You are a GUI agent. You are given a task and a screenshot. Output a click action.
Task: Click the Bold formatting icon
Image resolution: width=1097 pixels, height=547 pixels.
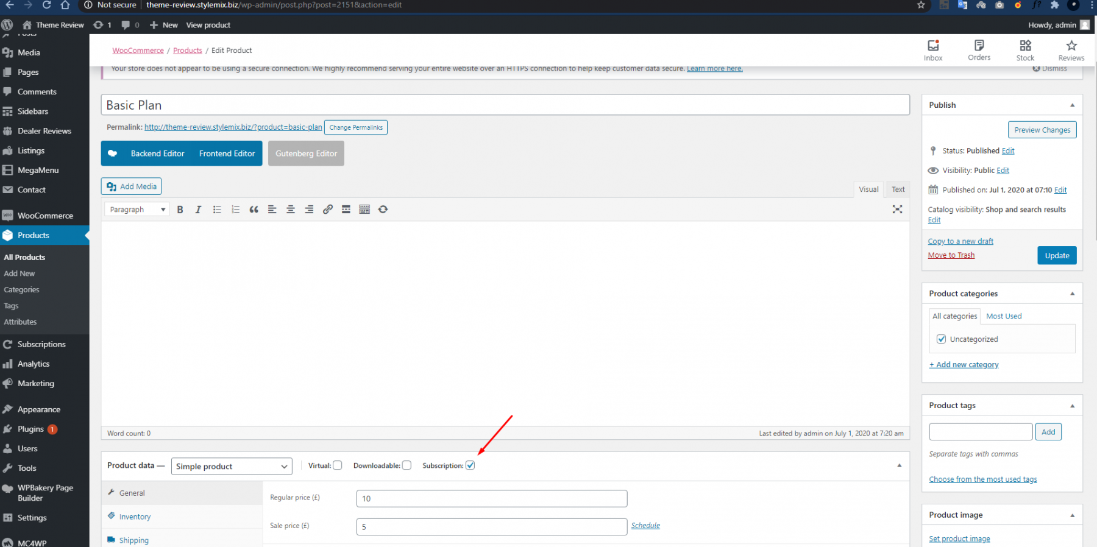(180, 210)
